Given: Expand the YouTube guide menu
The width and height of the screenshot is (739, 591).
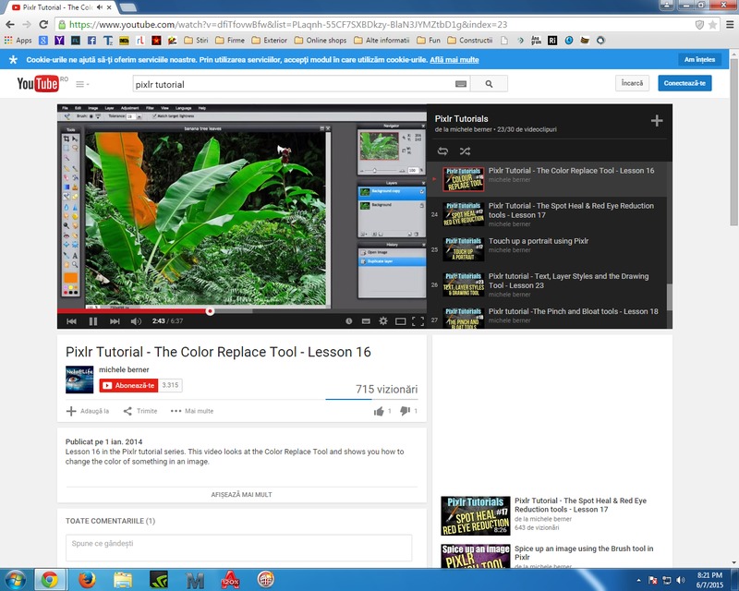Looking at the screenshot, I should click(x=82, y=84).
